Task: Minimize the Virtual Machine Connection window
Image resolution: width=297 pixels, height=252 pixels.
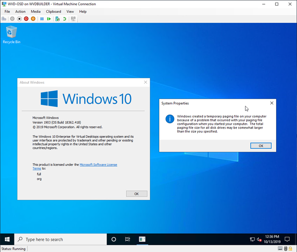Action: 263,4
